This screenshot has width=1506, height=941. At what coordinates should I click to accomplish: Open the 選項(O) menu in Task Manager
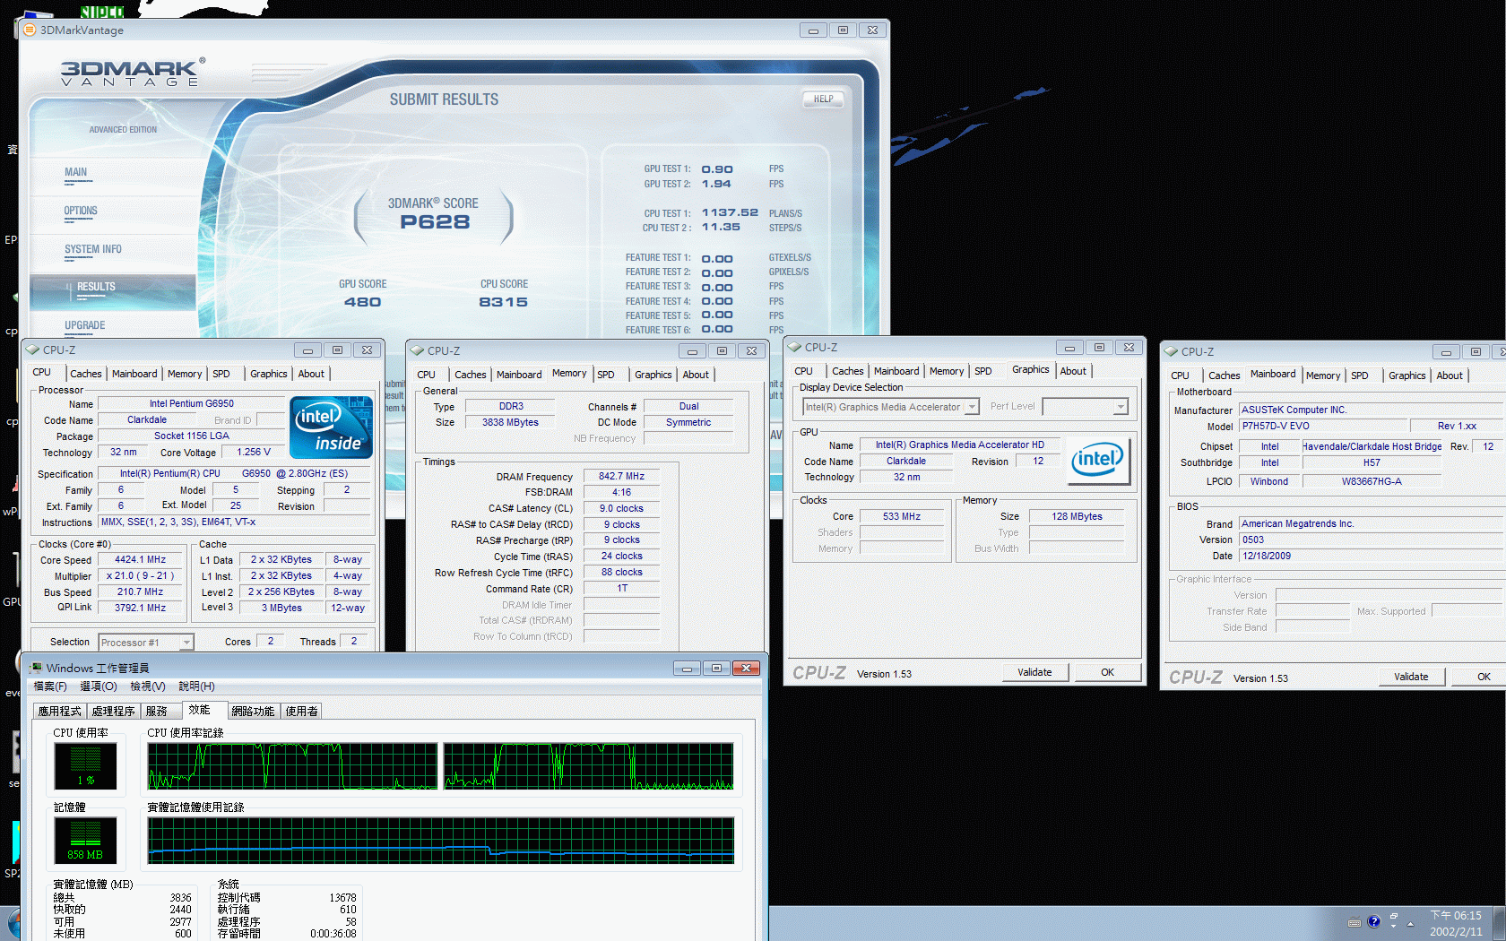[x=99, y=686]
